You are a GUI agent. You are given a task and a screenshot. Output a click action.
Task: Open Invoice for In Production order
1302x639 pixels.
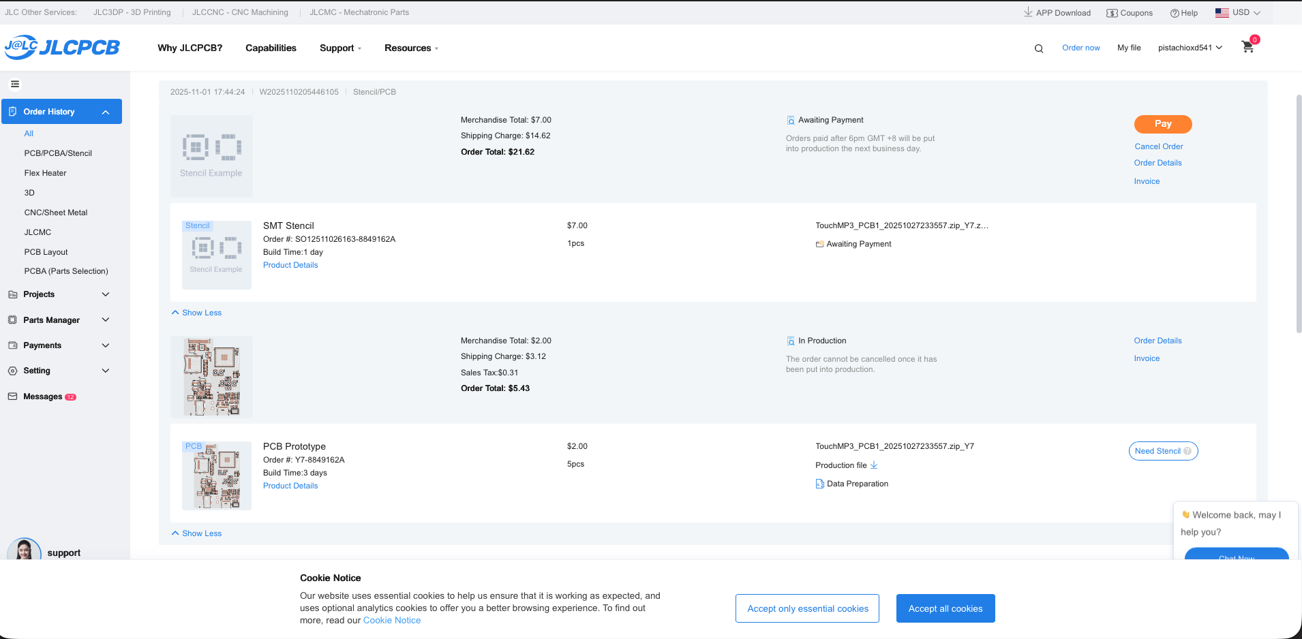(1147, 358)
